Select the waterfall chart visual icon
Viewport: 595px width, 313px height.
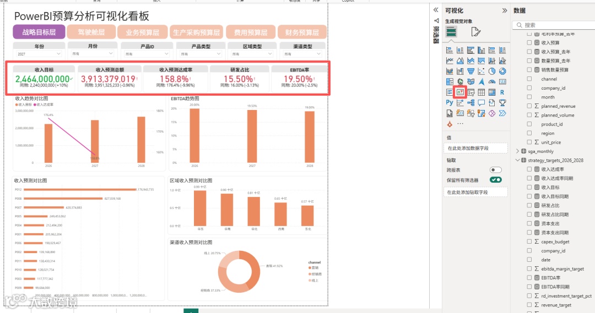coord(460,71)
